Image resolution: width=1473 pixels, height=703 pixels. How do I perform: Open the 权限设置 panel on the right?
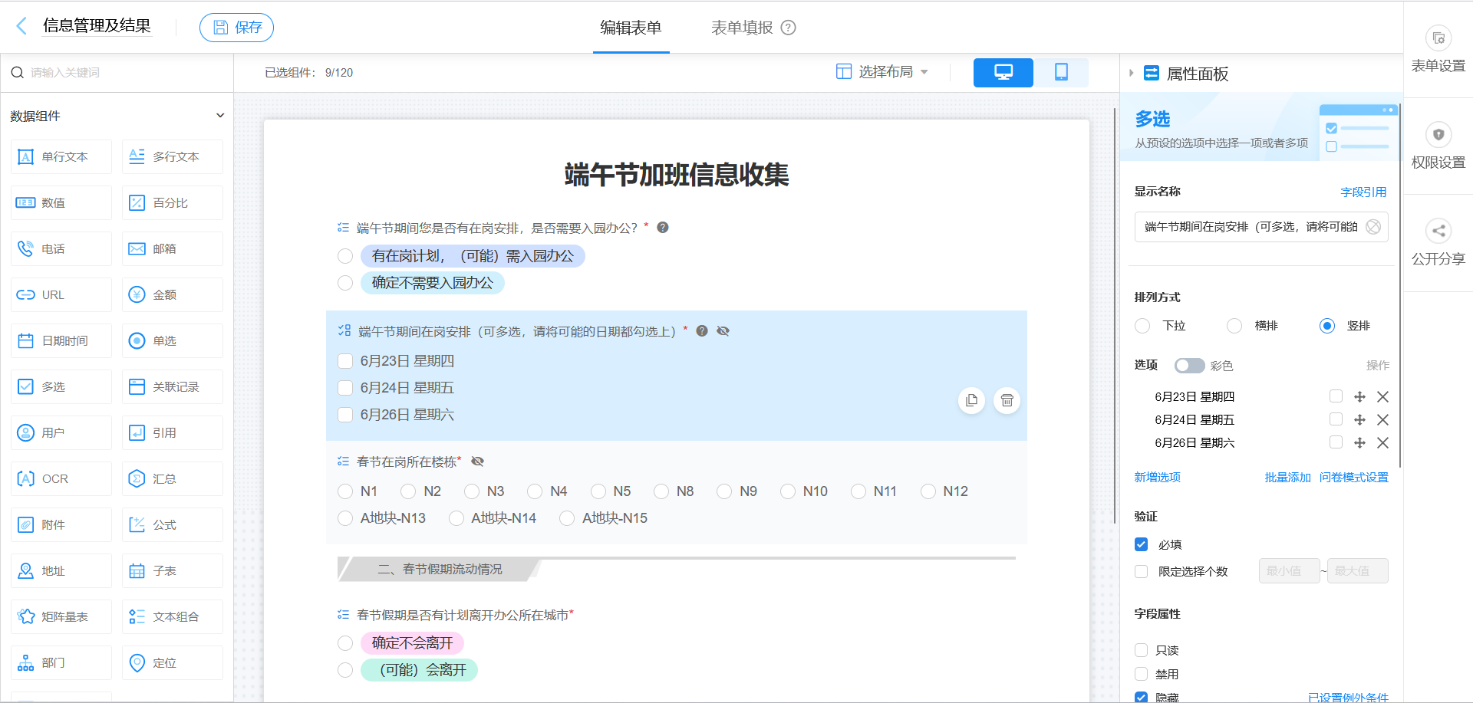point(1438,146)
